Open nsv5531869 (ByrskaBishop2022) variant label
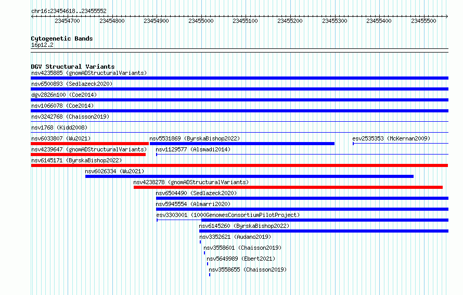This screenshot has height=295, width=463. 195,138
